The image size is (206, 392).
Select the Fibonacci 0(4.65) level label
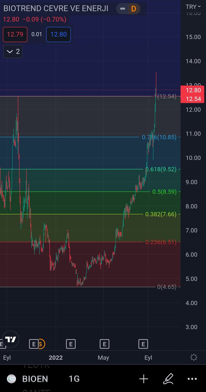(166, 287)
